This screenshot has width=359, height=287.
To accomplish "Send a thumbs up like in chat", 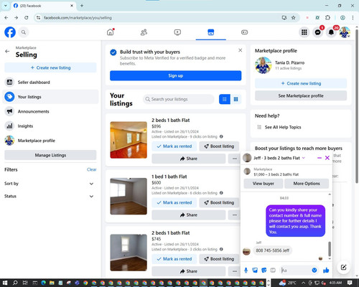I will pyautogui.click(x=326, y=270).
